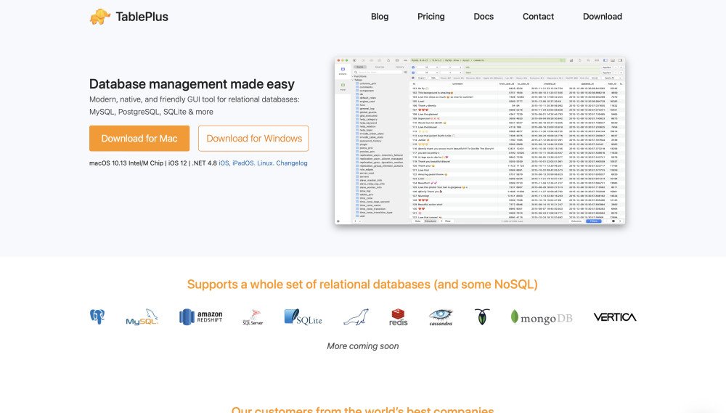Screen dimensions: 726x413
Task: Open the iOS download link
Action: click(224, 163)
